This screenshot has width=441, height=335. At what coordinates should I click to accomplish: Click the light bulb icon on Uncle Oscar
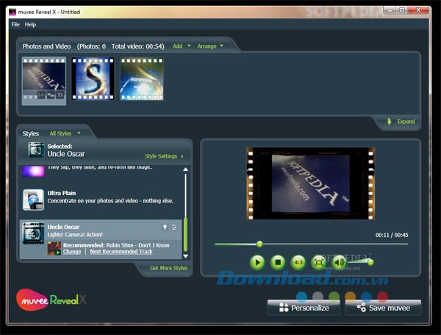[x=165, y=228]
